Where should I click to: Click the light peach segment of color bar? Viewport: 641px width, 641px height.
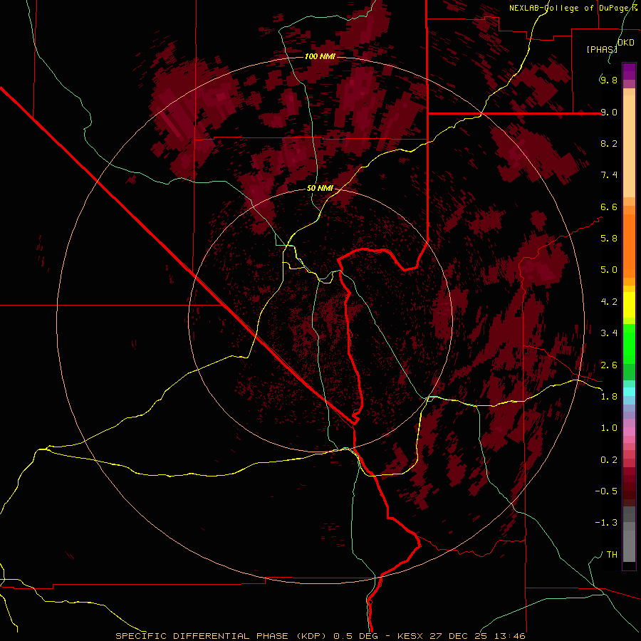pyautogui.click(x=629, y=146)
